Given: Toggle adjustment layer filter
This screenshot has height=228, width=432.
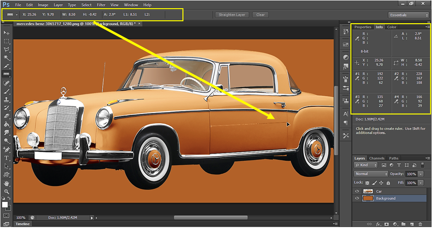Looking at the screenshot, I should click(x=391, y=165).
